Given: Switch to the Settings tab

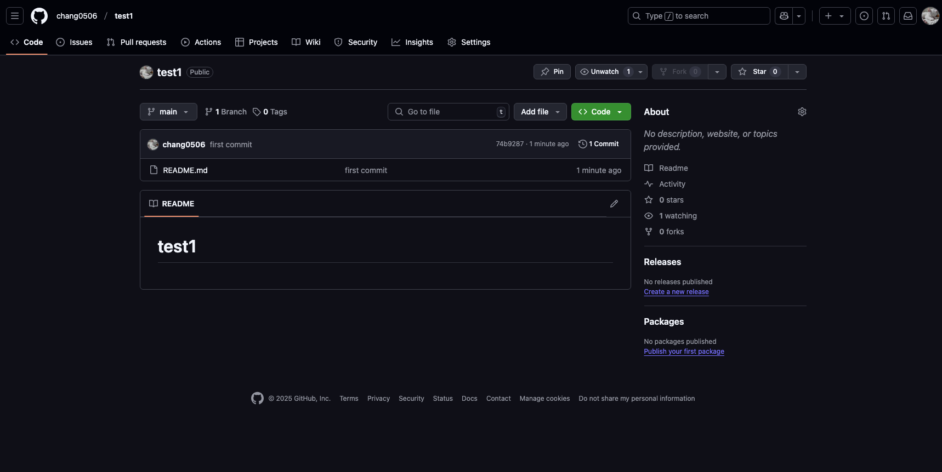Looking at the screenshot, I should [x=469, y=42].
